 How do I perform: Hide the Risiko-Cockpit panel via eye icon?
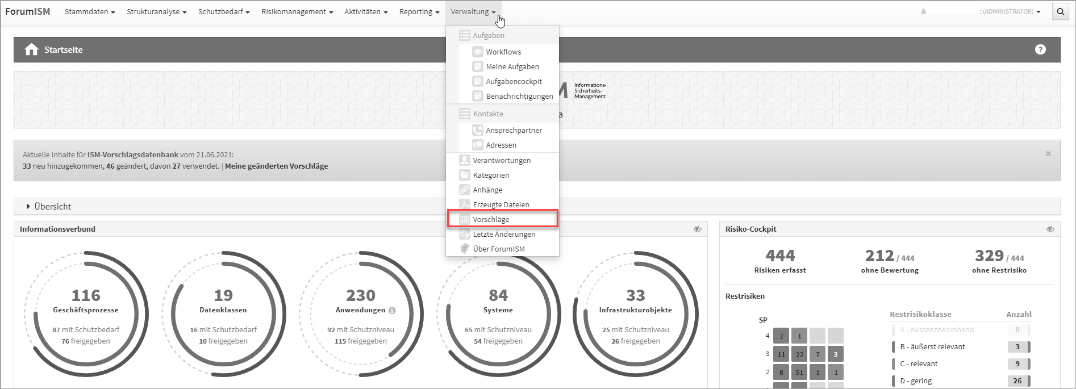point(1050,229)
